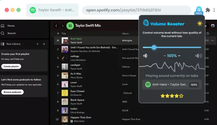Select the Blank Space track
Image resolution: width=217 pixels, height=125 pixels.
tap(77, 100)
